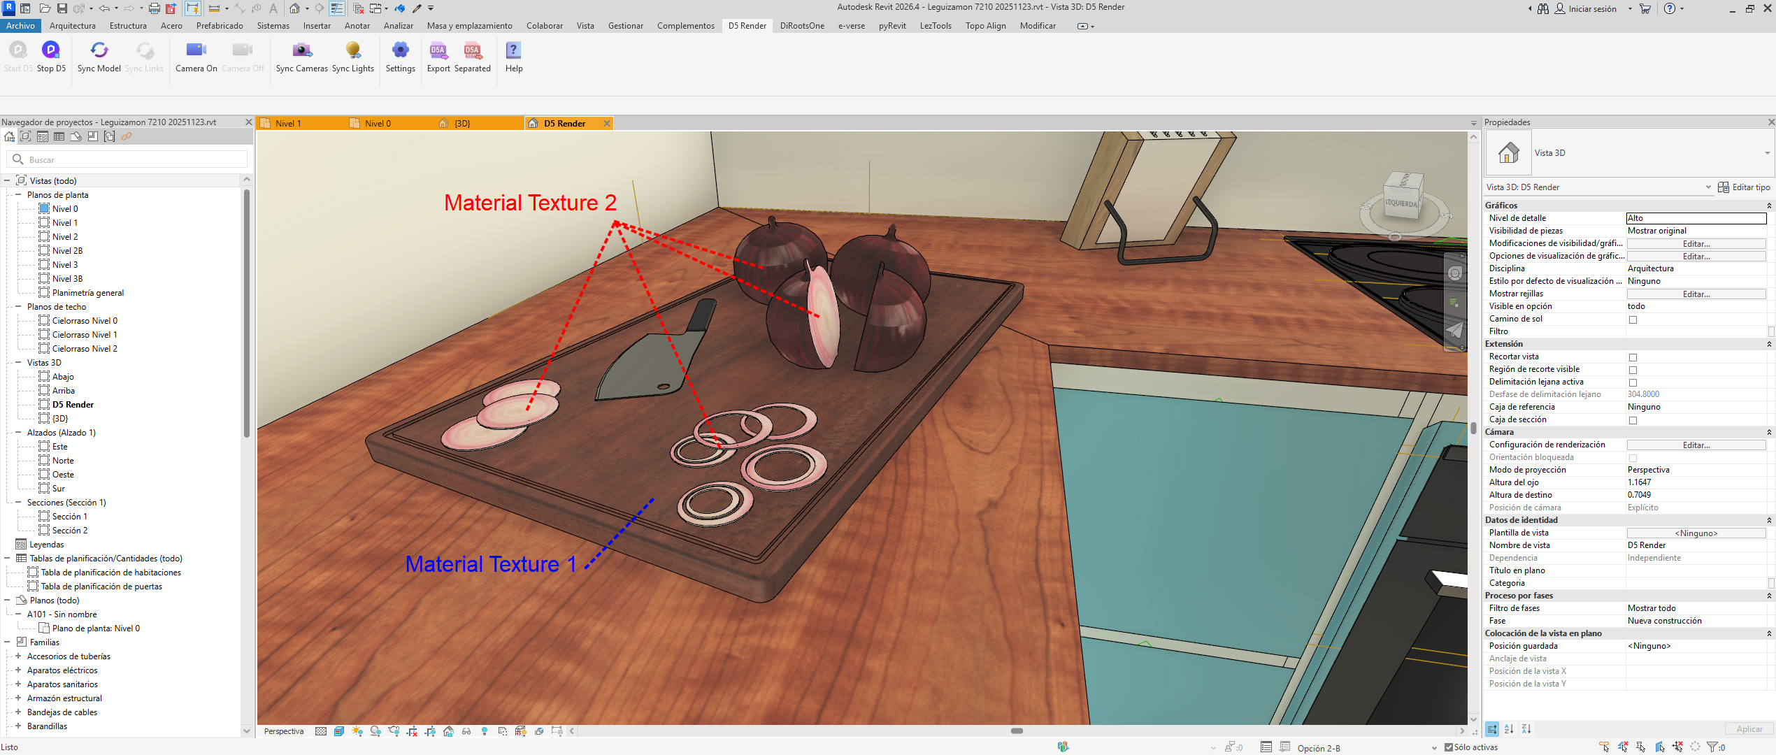Open the D5 Help icon
Viewport: 1776px width, 755px height.
(513, 50)
